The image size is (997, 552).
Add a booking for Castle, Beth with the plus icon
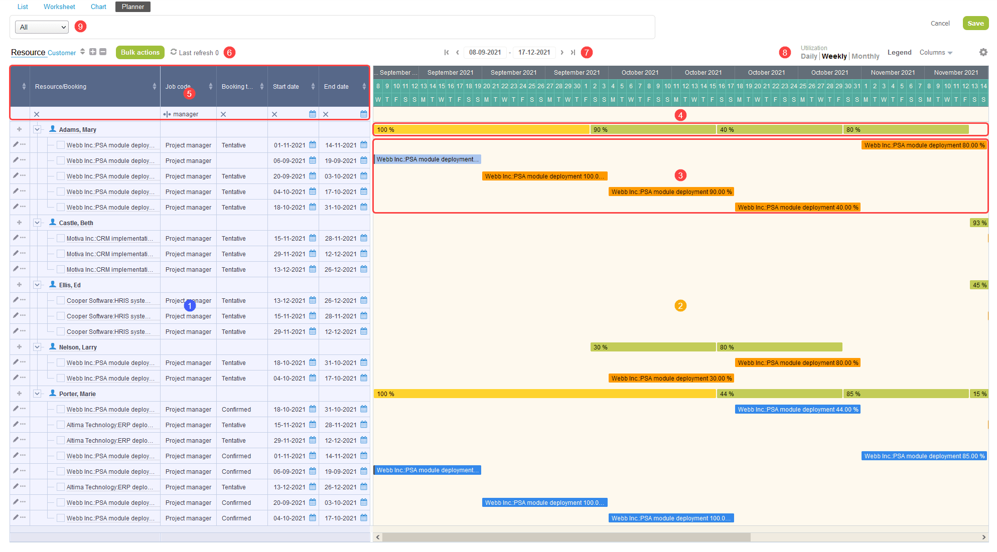pos(20,223)
